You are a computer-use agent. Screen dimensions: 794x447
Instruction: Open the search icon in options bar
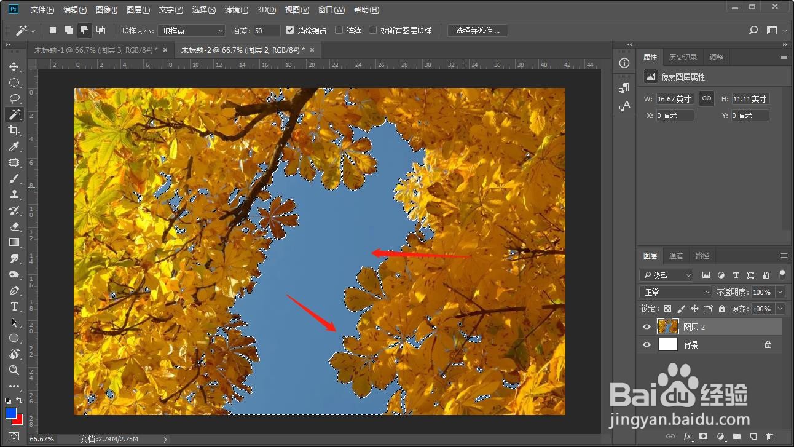(x=753, y=30)
